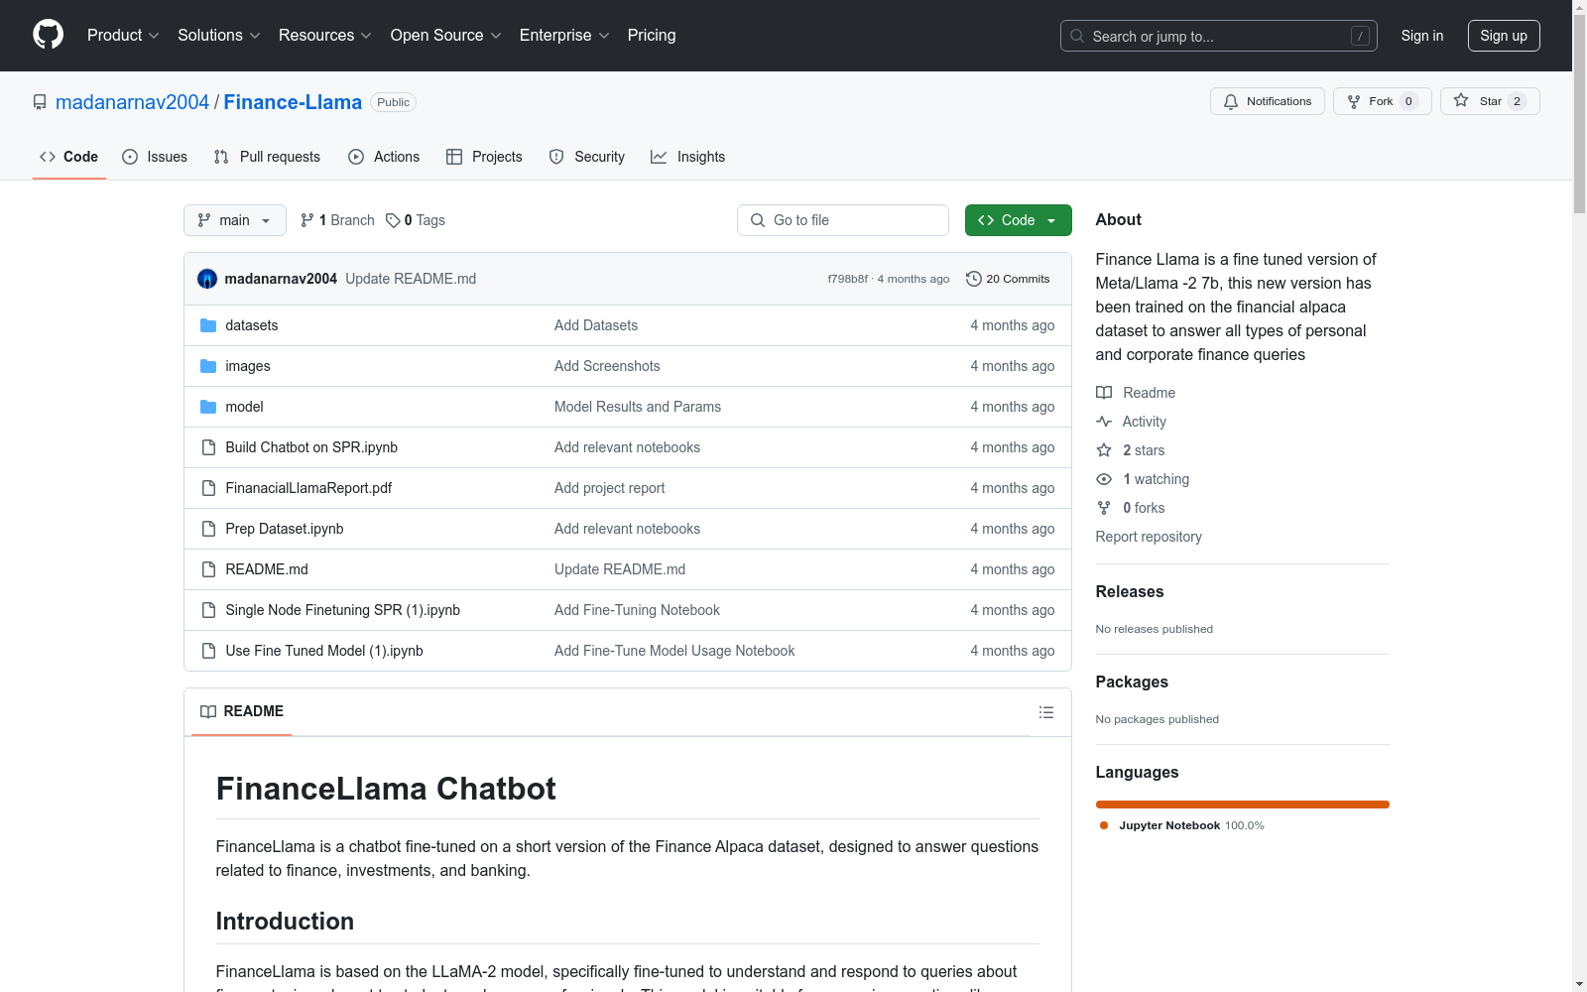Expand the Enterprise menu
Viewport: 1587px width, 992px height.
[565, 36]
